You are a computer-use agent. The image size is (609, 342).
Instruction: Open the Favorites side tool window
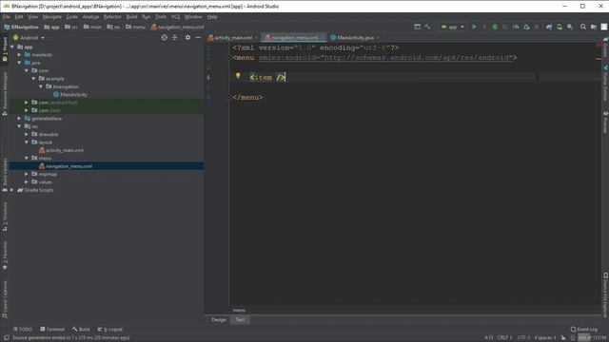tap(5, 256)
